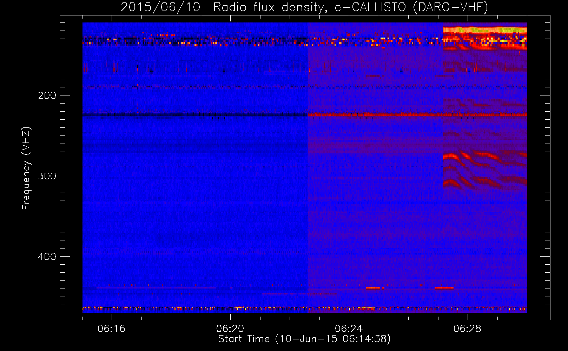Screen dimensions: 568x351
Task: Click the 300 frequency tick label
Action: pyautogui.click(x=47, y=176)
